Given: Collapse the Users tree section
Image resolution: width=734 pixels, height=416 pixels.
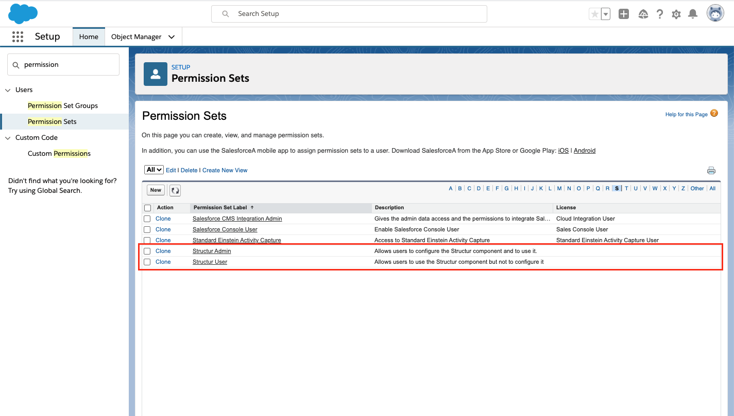Looking at the screenshot, I should (x=8, y=90).
